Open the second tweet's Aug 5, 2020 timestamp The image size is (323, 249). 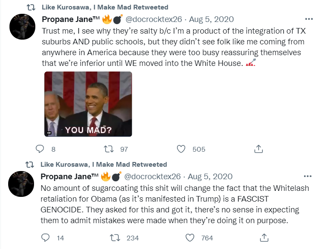tap(210, 177)
